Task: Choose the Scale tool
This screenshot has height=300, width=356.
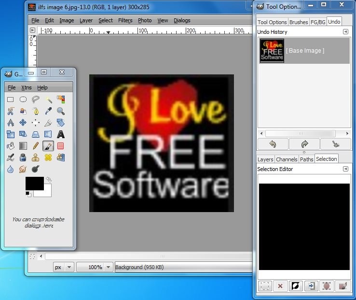Action: (x=11, y=134)
